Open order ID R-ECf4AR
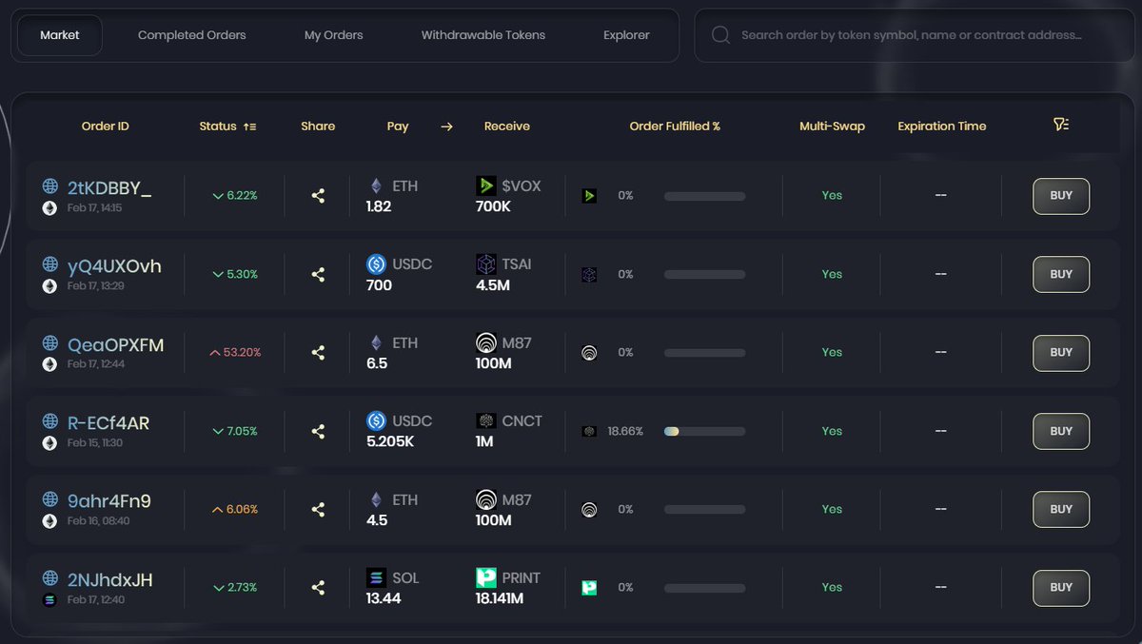 [108, 423]
